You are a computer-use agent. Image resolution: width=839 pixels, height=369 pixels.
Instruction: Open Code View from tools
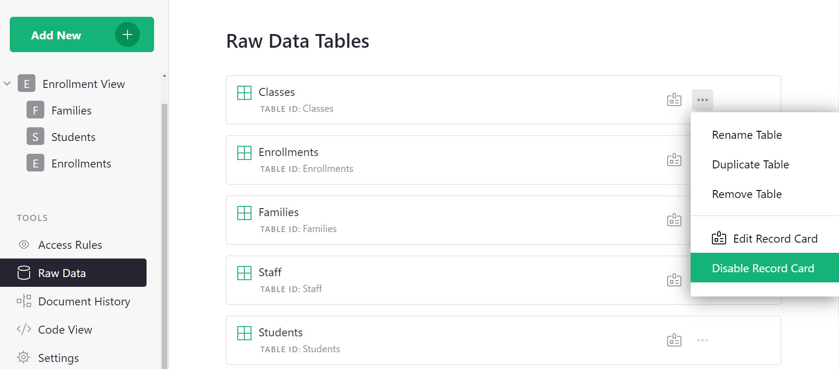[x=65, y=330]
